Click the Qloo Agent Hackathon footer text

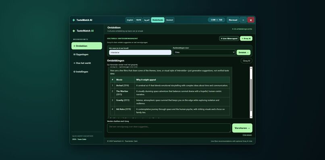pos(83,136)
